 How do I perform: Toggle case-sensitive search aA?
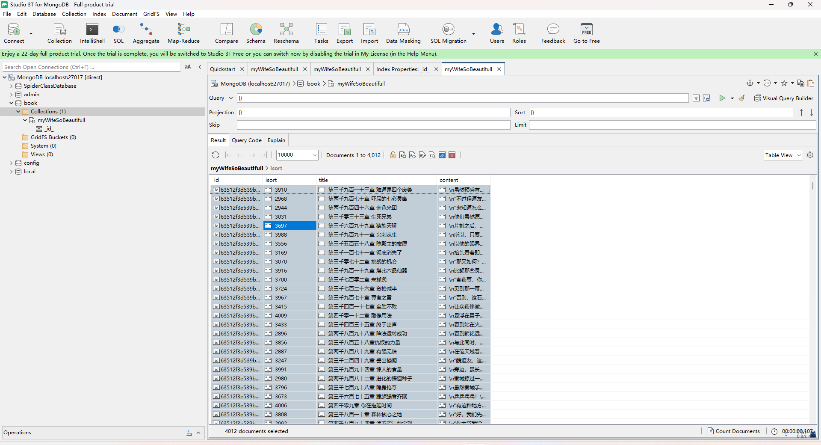click(188, 67)
